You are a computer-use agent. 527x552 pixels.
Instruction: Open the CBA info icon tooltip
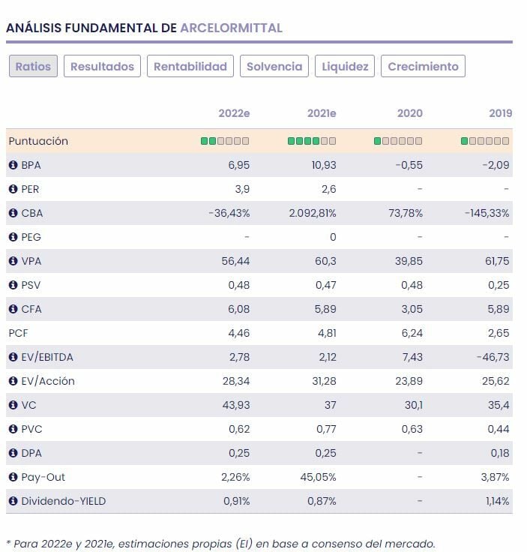pyautogui.click(x=13, y=213)
